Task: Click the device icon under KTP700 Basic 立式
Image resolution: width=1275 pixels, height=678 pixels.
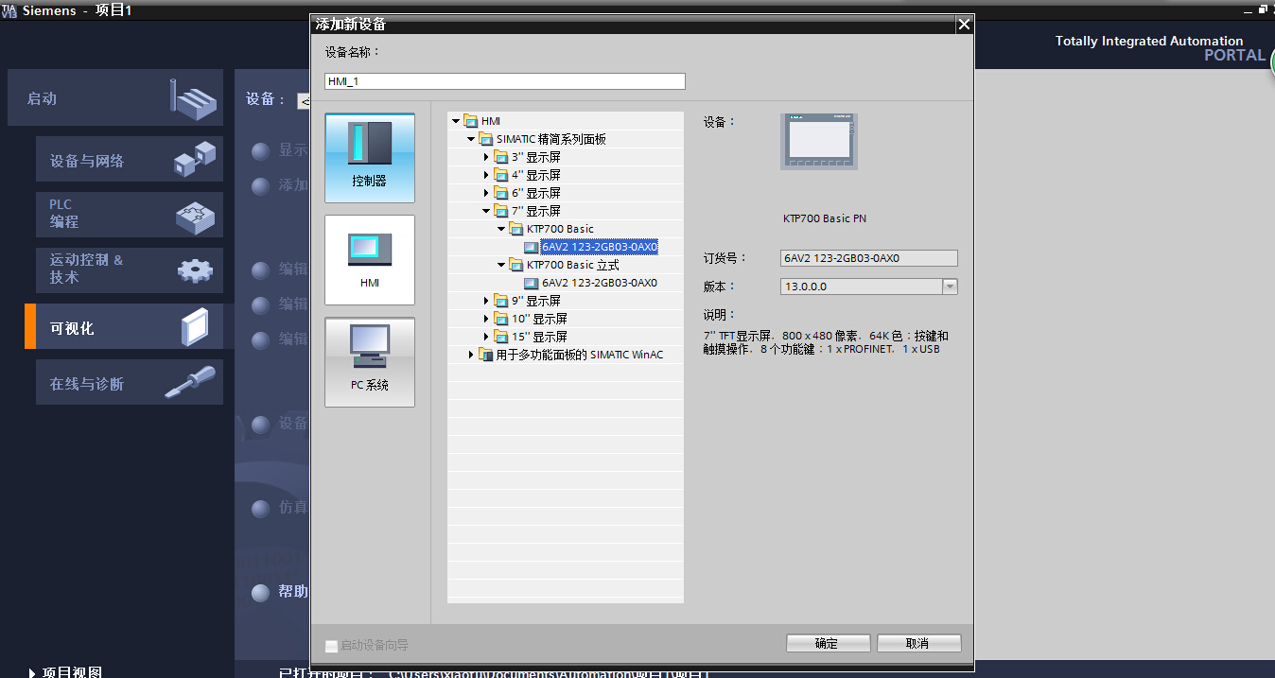Action: tap(531, 283)
